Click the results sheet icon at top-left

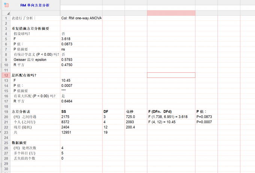6,5
